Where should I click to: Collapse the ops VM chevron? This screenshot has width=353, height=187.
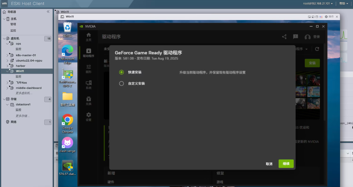point(7,44)
